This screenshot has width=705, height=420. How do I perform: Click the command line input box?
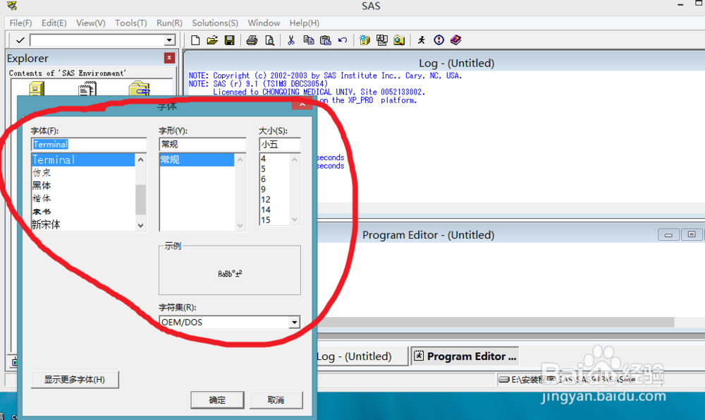(97, 40)
